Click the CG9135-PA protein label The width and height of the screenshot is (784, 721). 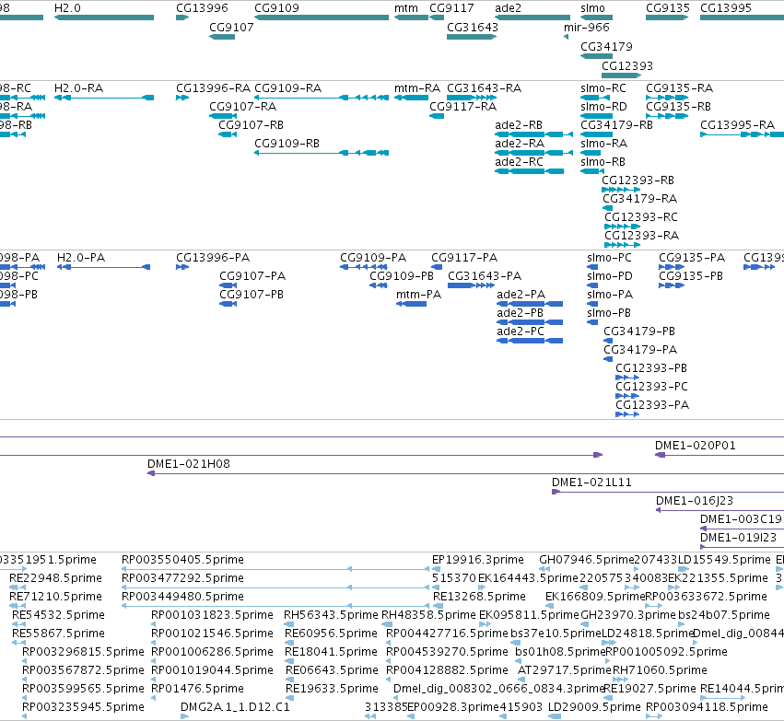(x=692, y=258)
